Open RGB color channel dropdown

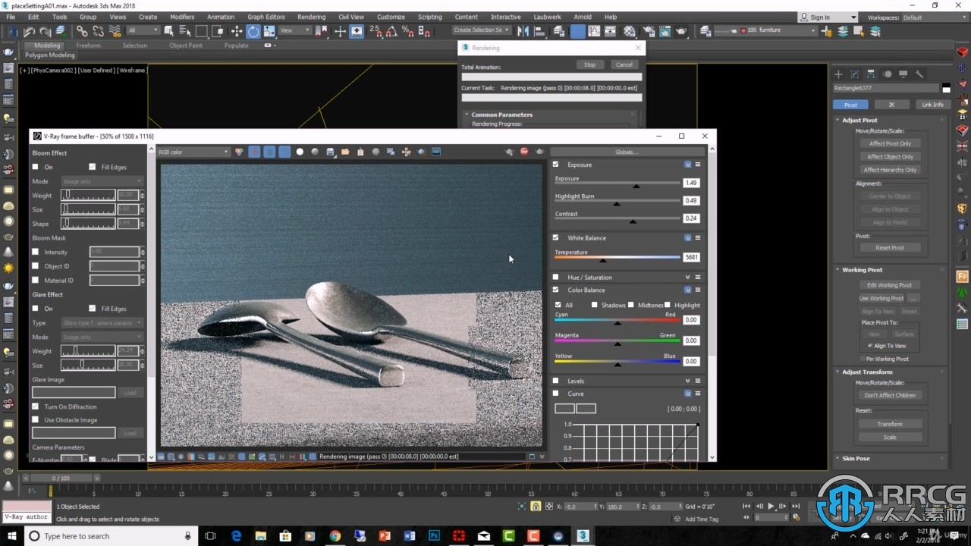pyautogui.click(x=193, y=152)
